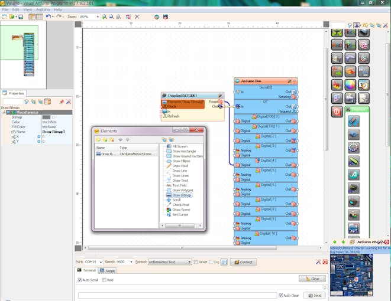Screen dimensions: 391x301
Task: Select the alarm clock component category
Action: point(364,85)
